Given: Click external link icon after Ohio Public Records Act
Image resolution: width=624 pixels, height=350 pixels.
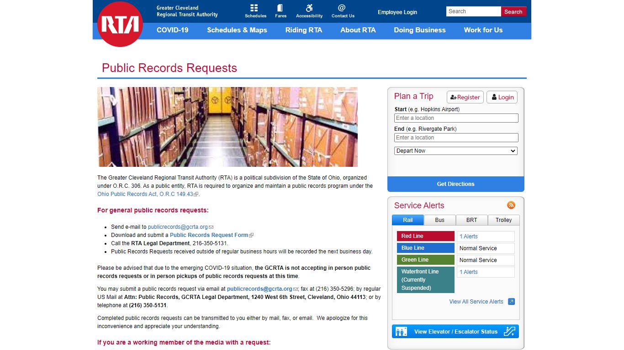Looking at the screenshot, I should coord(196,194).
